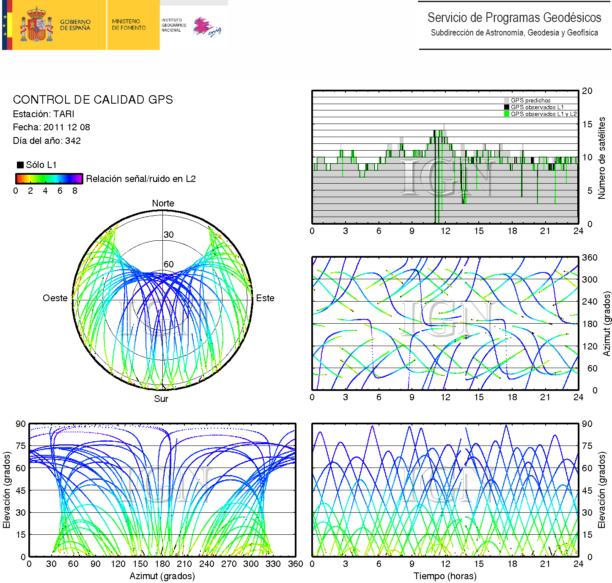This screenshot has width=612, height=583.
Task: Click the Norte label on sky plot
Action: [x=163, y=203]
